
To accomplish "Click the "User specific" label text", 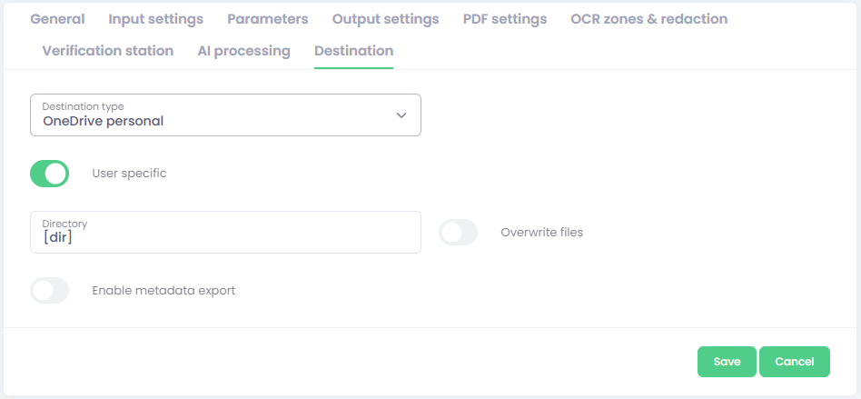I will tap(130, 174).
